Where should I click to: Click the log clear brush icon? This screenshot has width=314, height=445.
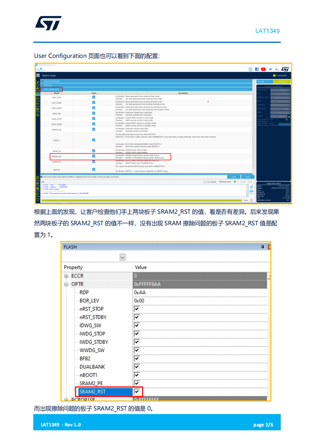(251, 187)
